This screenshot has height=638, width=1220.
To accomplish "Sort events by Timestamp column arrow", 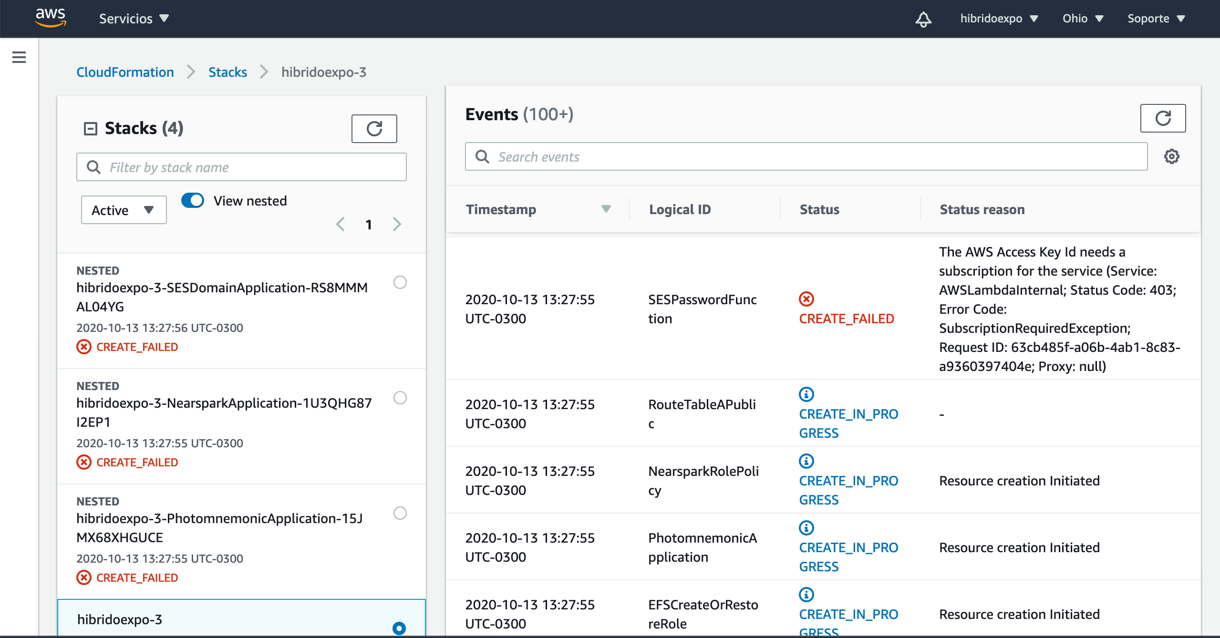I will (x=606, y=209).
